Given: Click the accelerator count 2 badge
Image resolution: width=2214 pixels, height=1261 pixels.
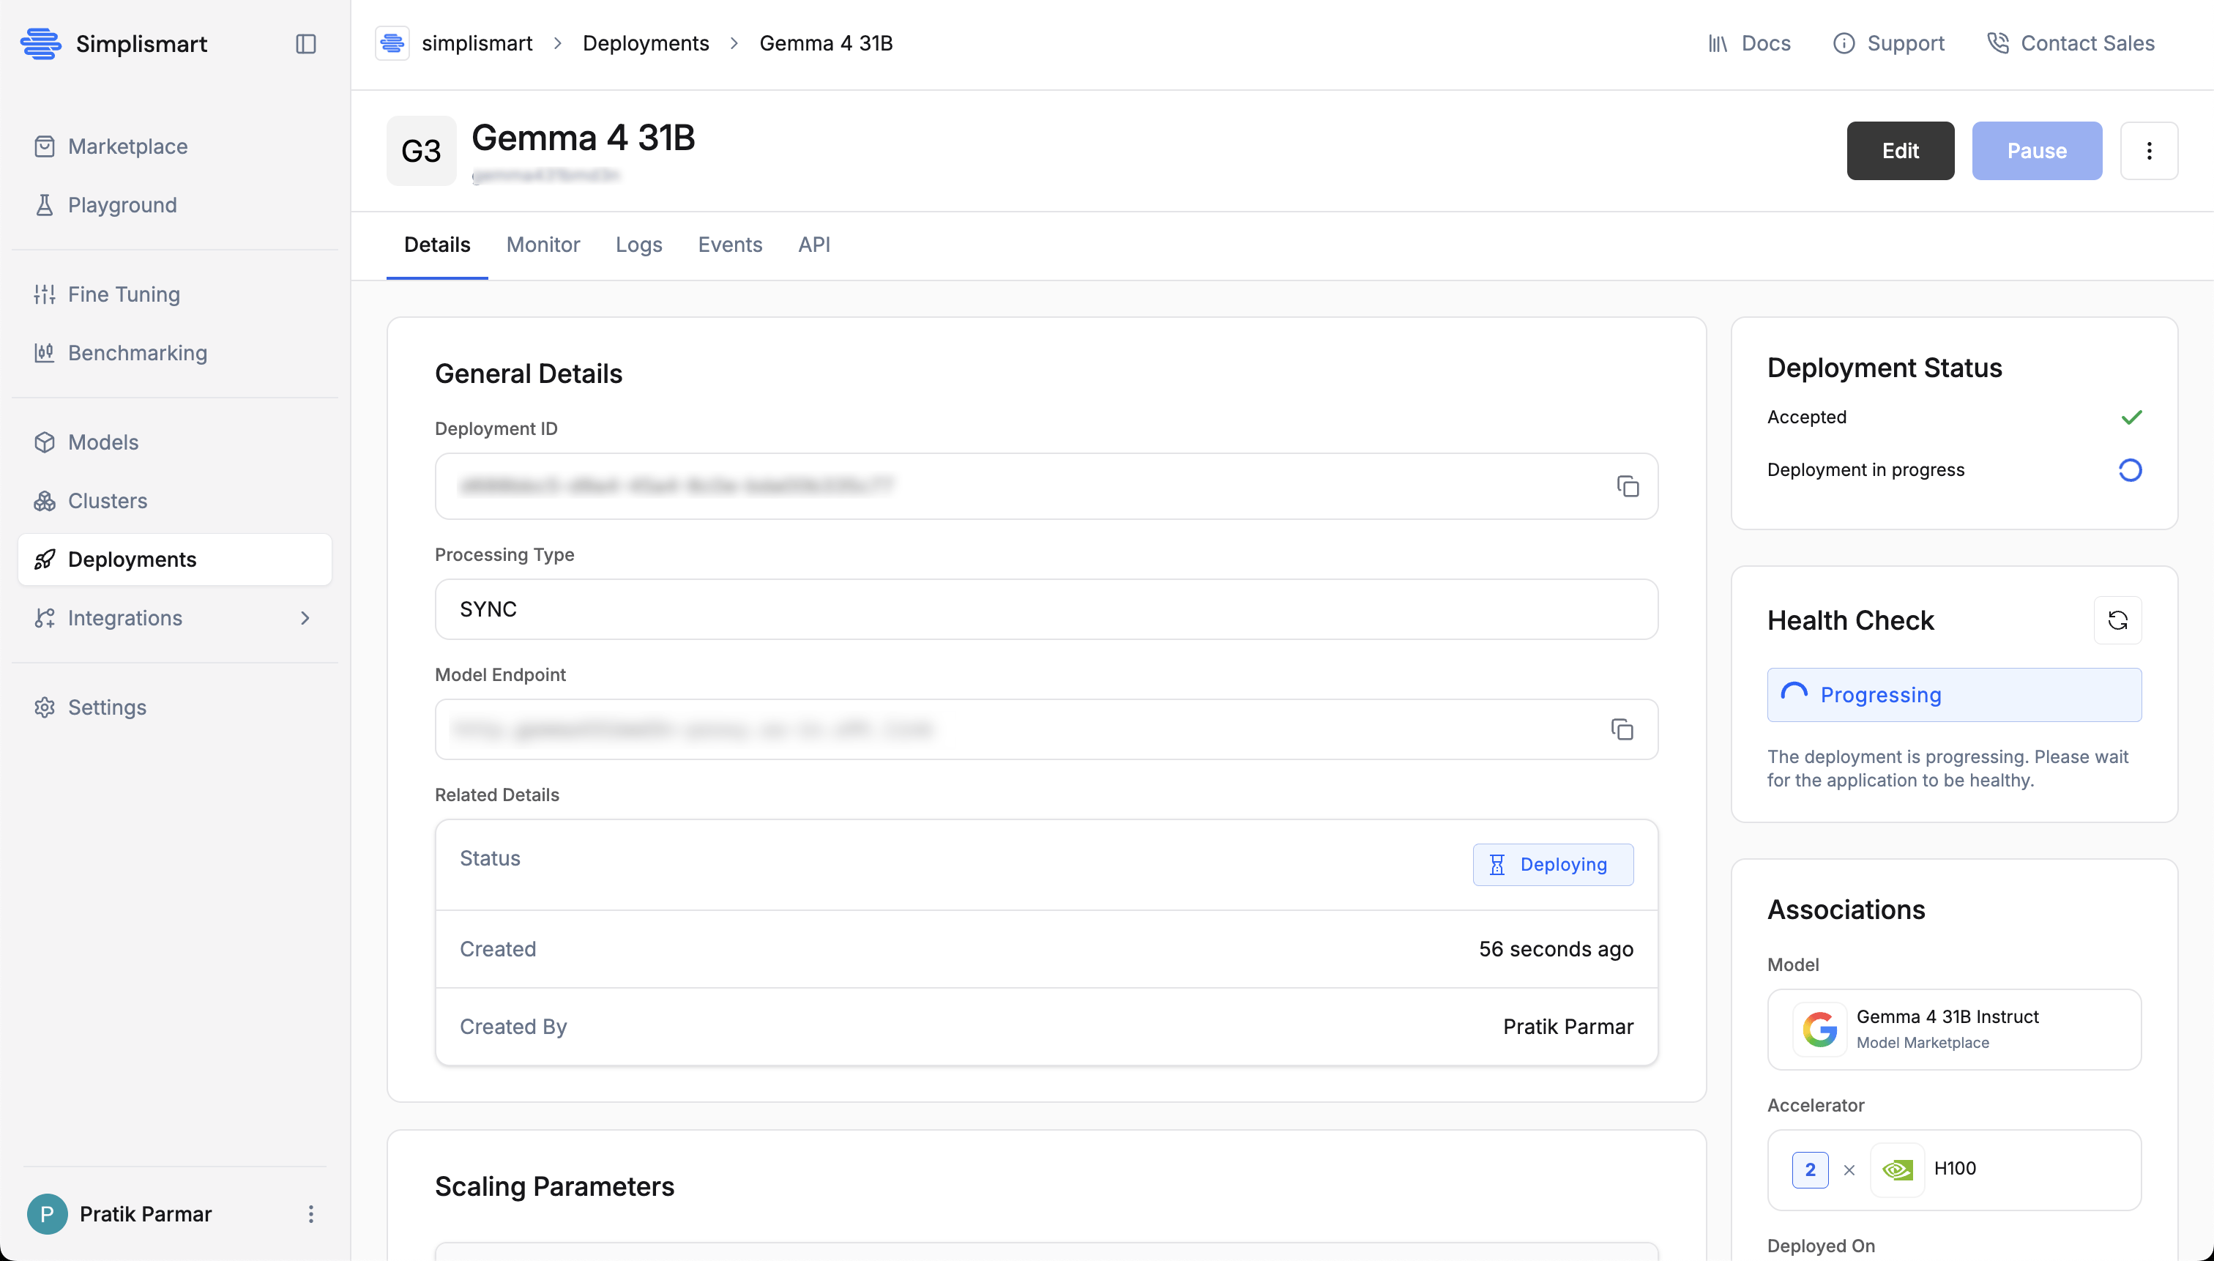Looking at the screenshot, I should coord(1810,1170).
